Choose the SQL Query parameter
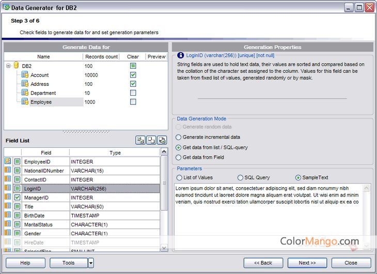Screen dimensions: 377x274 point(240,178)
